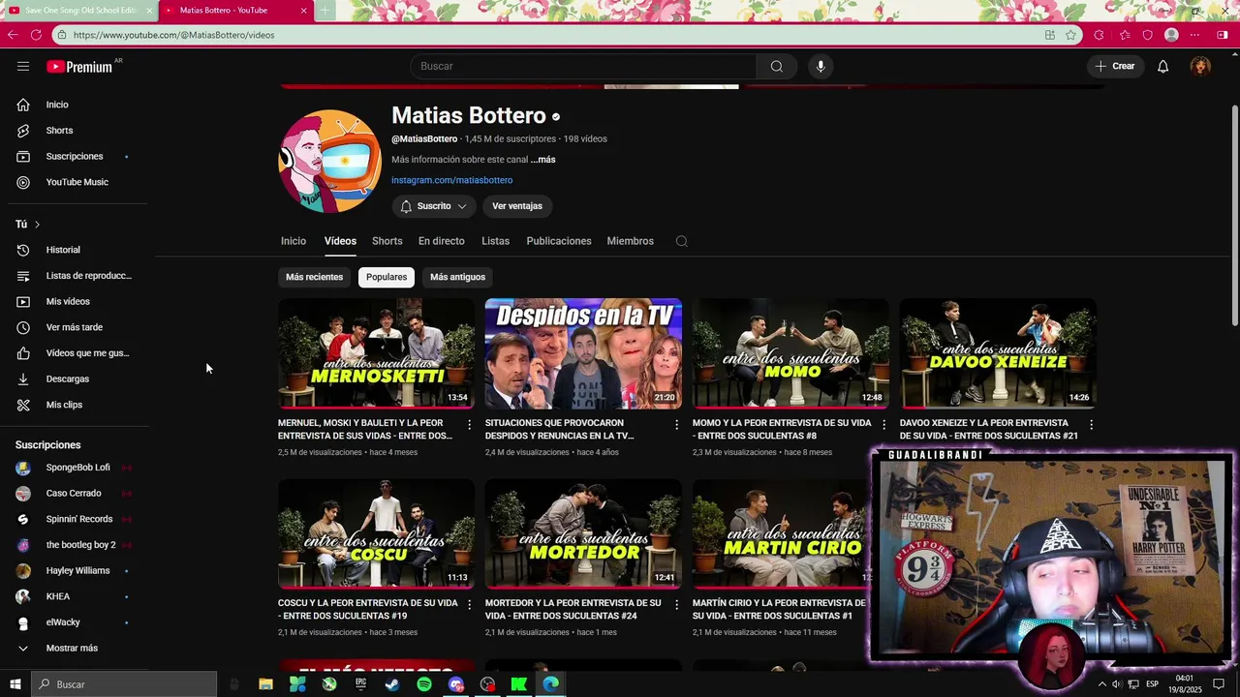Select the Más antiguos filter chip
The width and height of the screenshot is (1240, 697).
(457, 277)
